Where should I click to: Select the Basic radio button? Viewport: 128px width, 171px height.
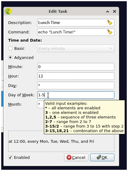coord(10,48)
